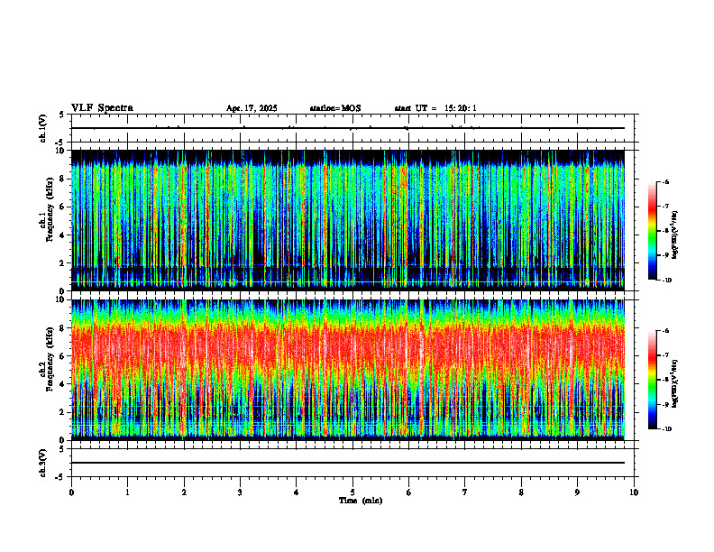The height and width of the screenshot is (552, 714).
Task: Click time axis tick label "0"
Action: 71,492
